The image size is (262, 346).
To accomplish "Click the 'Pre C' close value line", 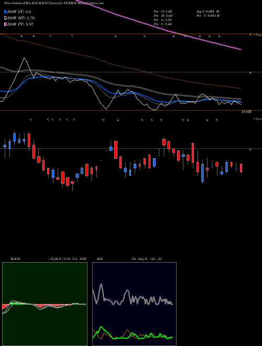I will click(x=163, y=24).
